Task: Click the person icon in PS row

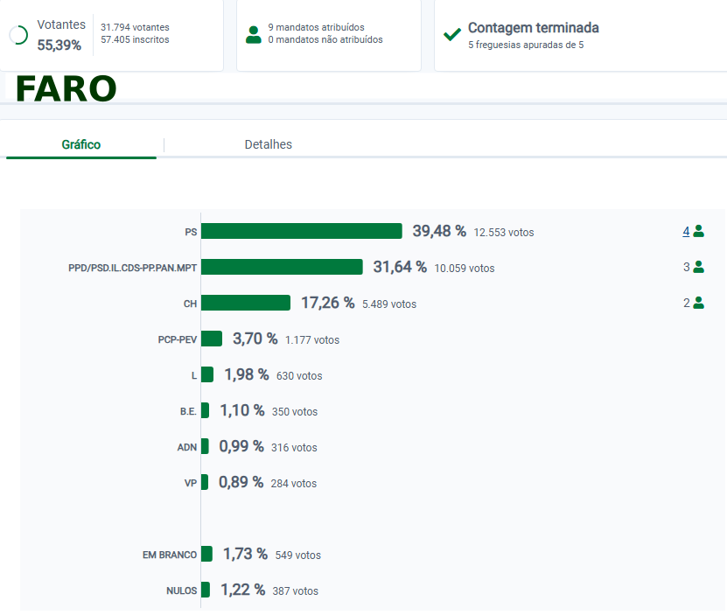Action: click(x=698, y=232)
